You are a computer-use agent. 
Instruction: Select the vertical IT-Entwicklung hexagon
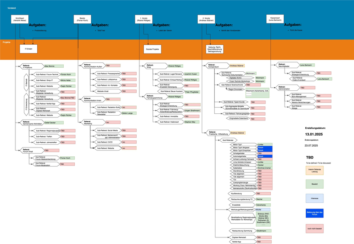27,105
